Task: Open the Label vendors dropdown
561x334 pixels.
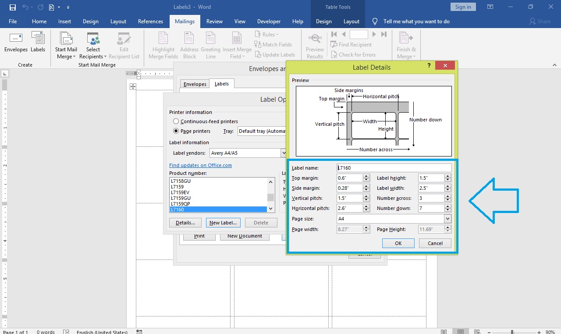Action: point(283,153)
